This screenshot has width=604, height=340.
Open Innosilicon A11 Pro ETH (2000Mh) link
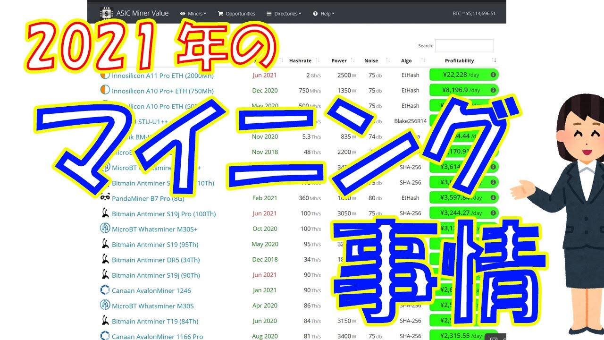pos(162,76)
